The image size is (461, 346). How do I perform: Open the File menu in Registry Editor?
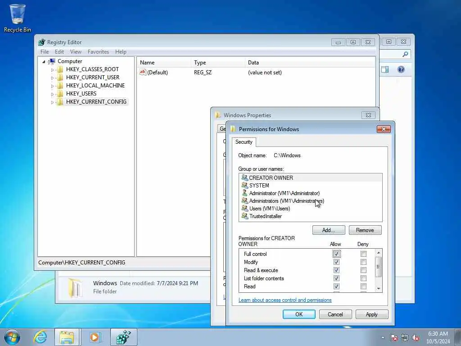pyautogui.click(x=45, y=52)
